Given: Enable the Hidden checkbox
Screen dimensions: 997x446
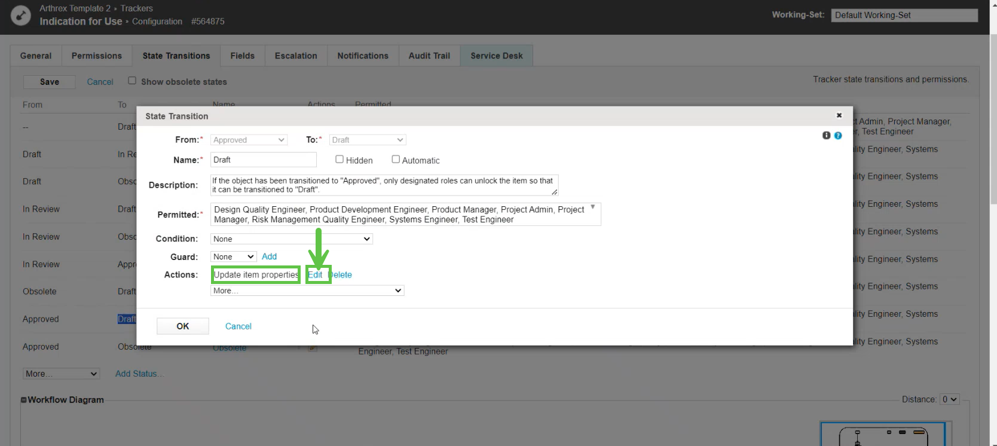Looking at the screenshot, I should coord(340,160).
